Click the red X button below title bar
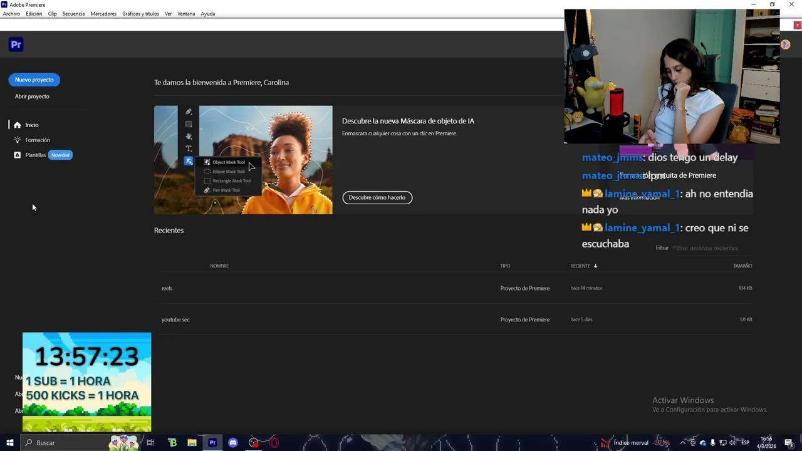 coord(797,25)
